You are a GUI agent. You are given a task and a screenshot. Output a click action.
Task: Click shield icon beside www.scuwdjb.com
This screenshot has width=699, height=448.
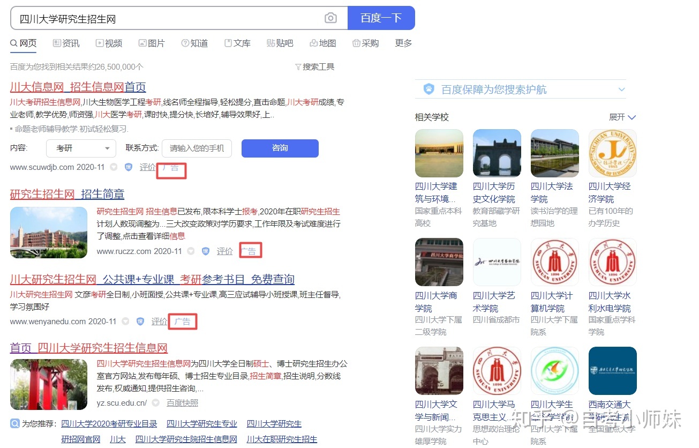[x=129, y=167]
